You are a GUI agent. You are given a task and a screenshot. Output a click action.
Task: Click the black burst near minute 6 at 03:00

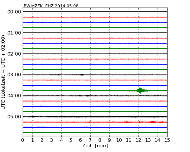click(82, 75)
